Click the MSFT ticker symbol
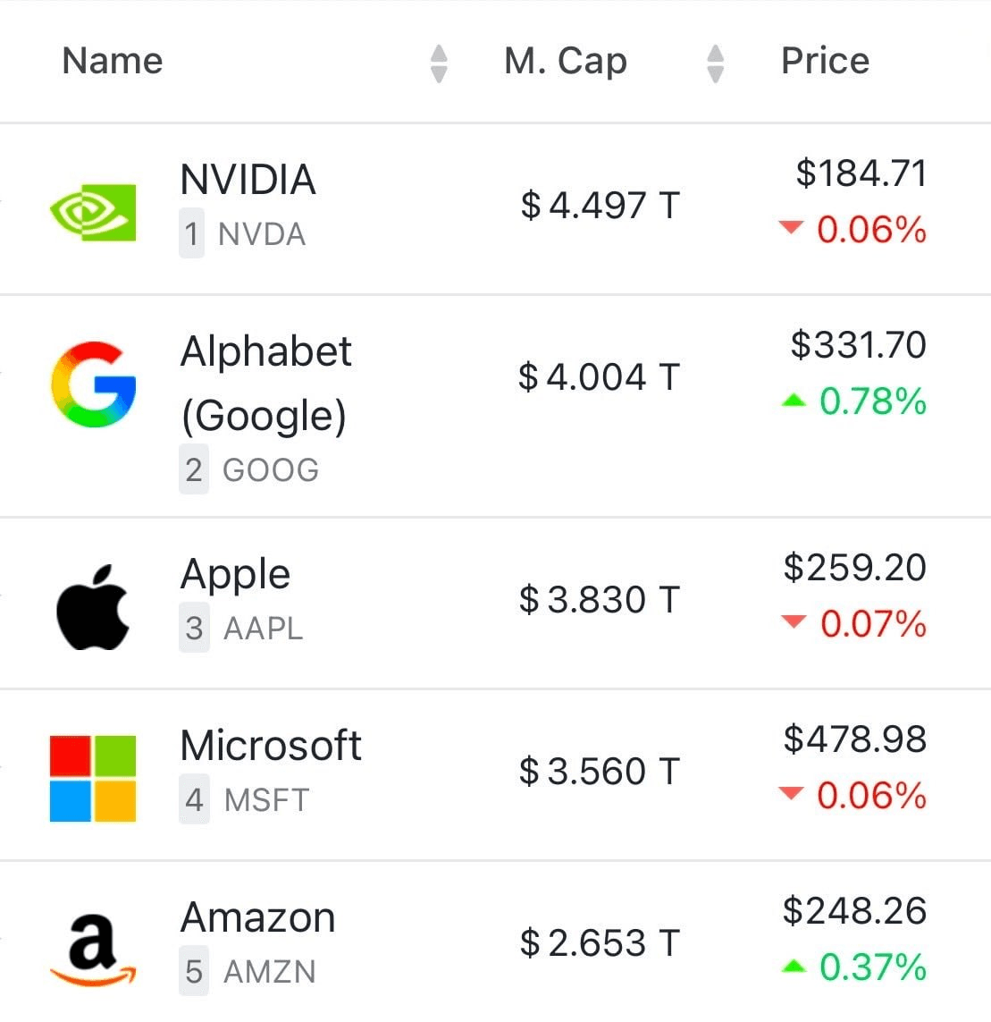This screenshot has width=991, height=1022. 266,799
